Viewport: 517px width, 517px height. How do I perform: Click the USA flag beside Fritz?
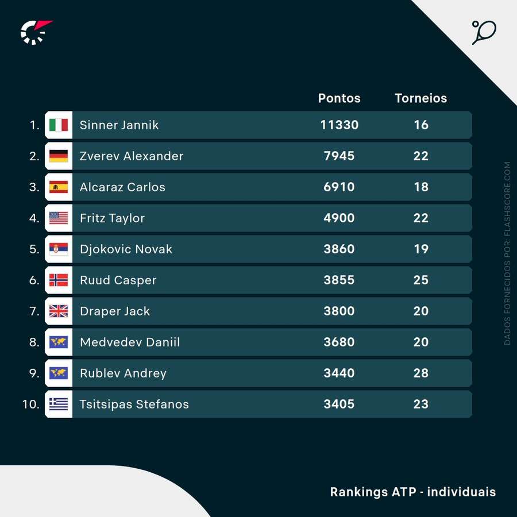[59, 218]
